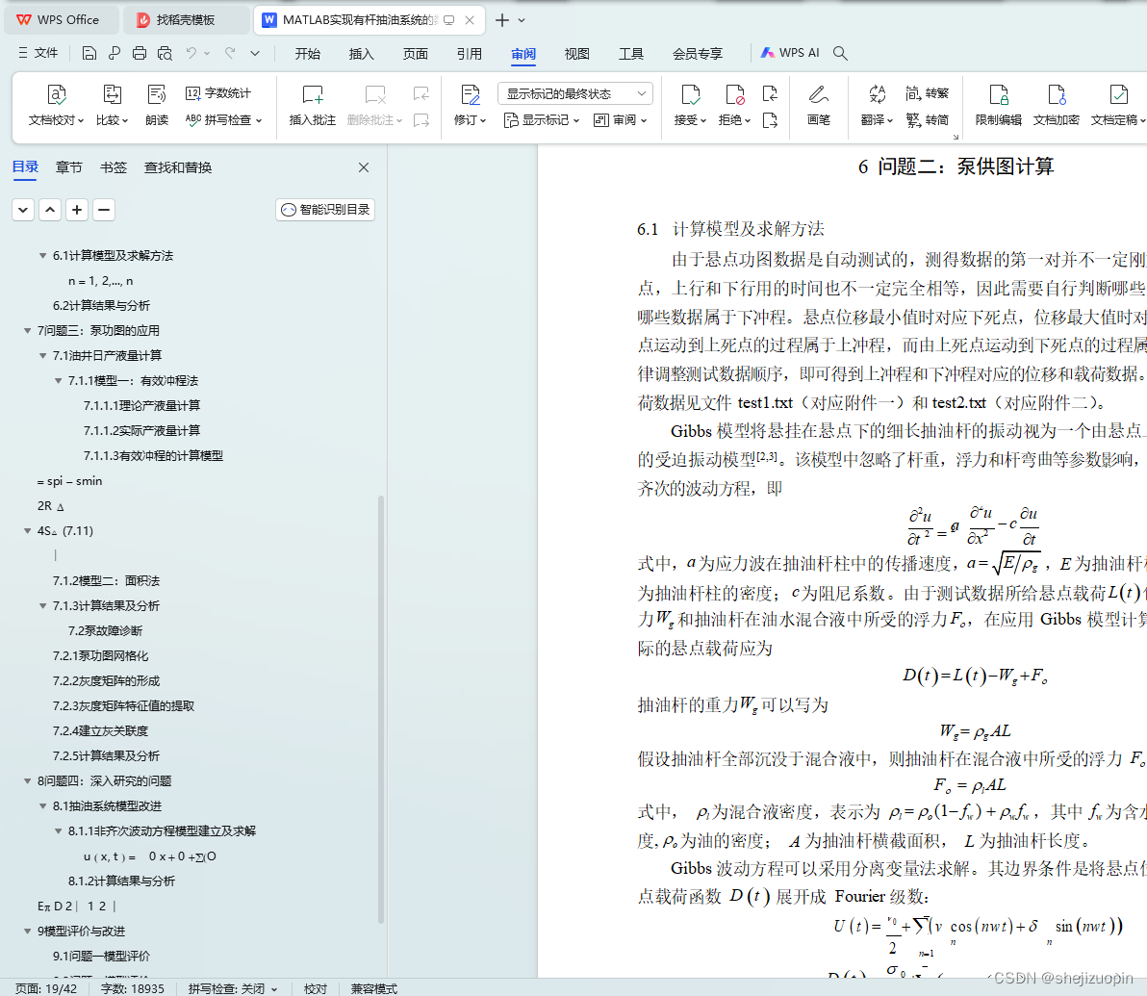Click the collapse level minus button in outline
This screenshot has width=1147, height=996.
pos(104,210)
